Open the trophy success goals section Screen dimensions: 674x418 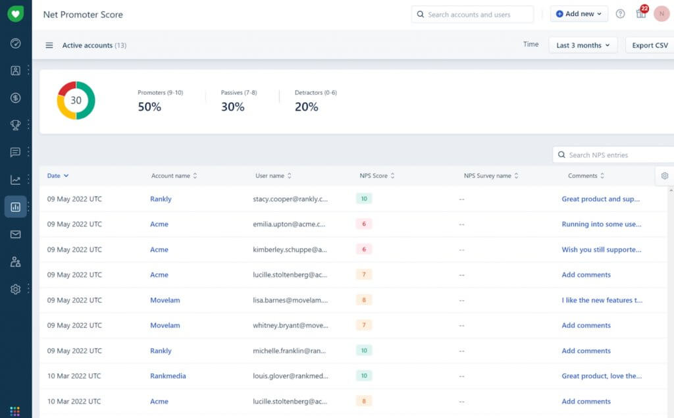pyautogui.click(x=15, y=124)
